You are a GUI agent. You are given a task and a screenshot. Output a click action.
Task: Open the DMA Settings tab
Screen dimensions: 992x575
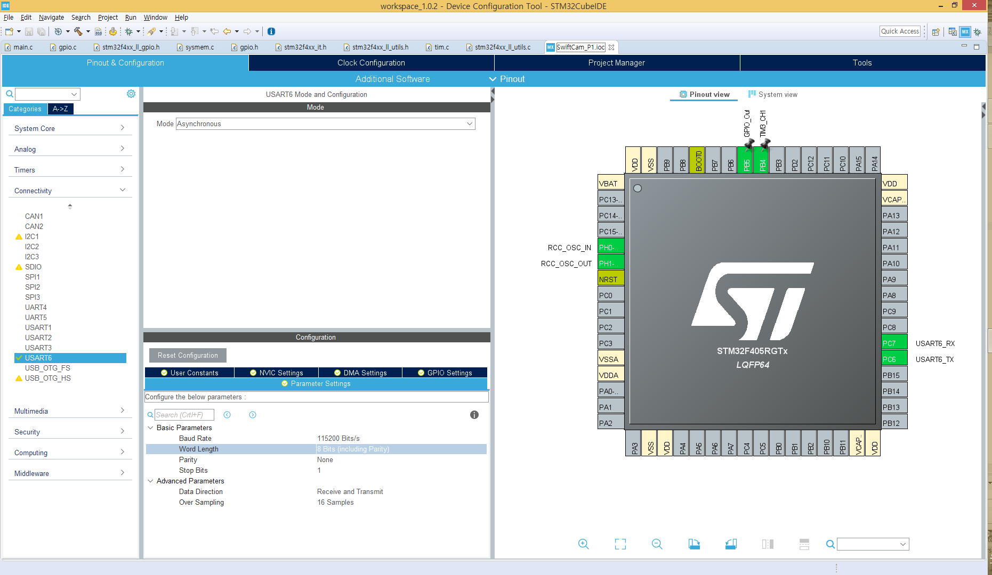click(x=360, y=373)
